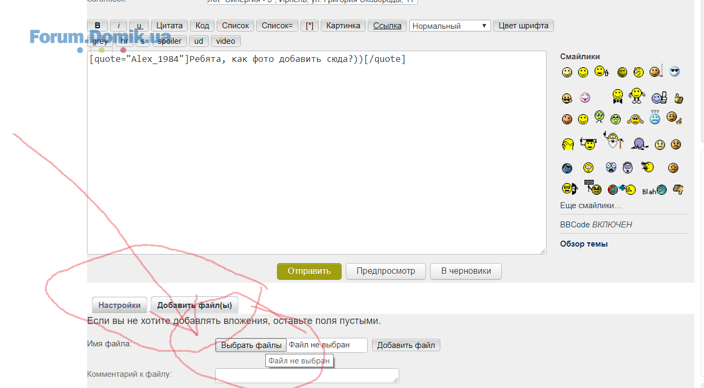Screen dimensions: 704x388
Task: Apply underline with u button
Action: click(x=139, y=26)
